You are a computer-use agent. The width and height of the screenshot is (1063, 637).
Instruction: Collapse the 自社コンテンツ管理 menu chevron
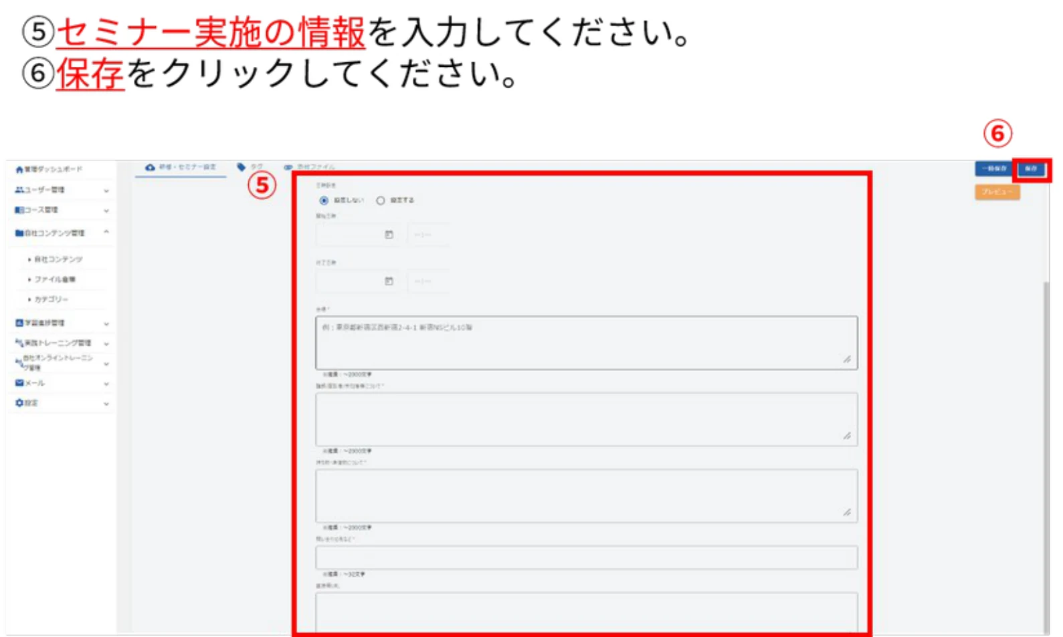[x=106, y=233]
